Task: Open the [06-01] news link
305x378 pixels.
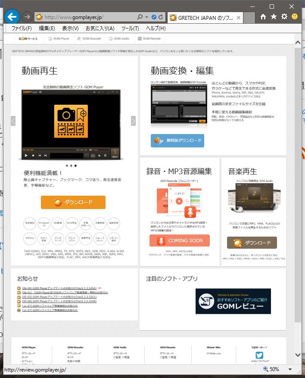Action: (65, 292)
